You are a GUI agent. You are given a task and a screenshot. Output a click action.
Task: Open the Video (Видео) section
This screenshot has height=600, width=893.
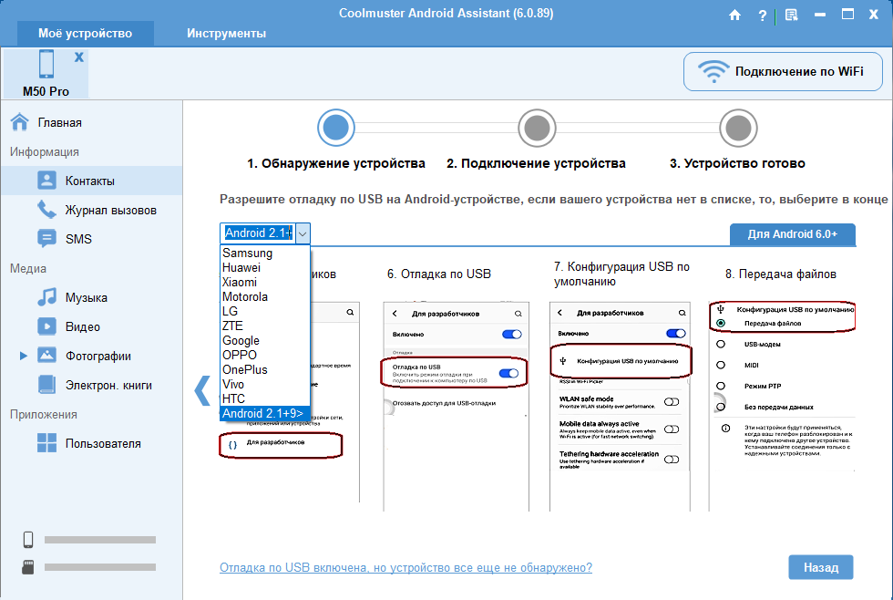point(82,326)
